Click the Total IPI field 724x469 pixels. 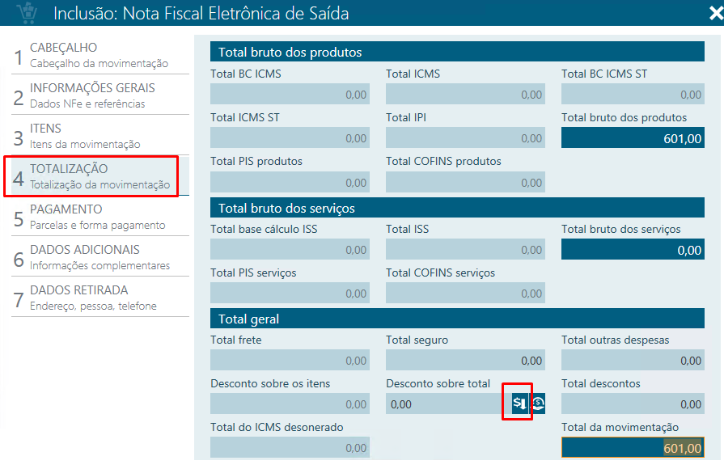tap(465, 137)
